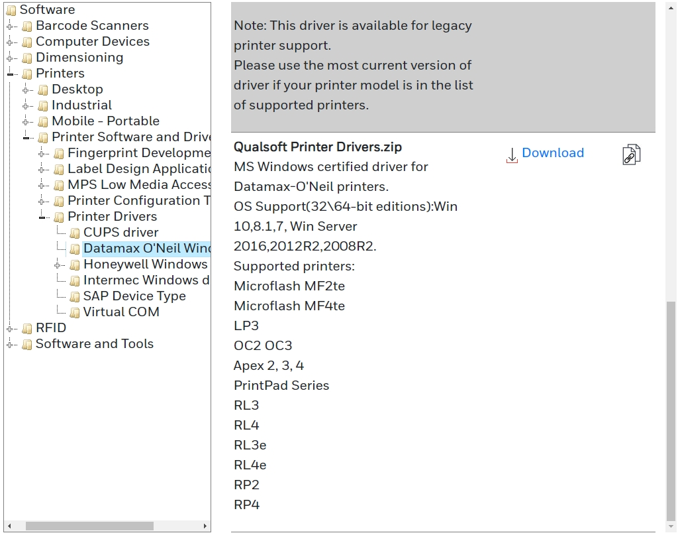Click the Barcode Scanners folder icon
The image size is (678, 533).
[x=27, y=26]
